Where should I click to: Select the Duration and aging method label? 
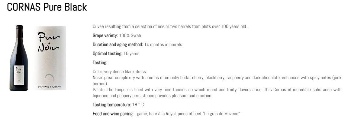tap(118, 45)
